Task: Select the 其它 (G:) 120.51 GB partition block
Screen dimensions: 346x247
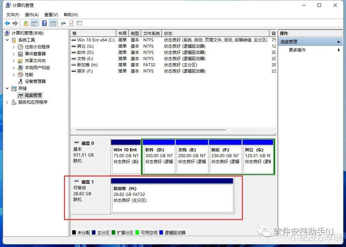Action: pos(258,156)
